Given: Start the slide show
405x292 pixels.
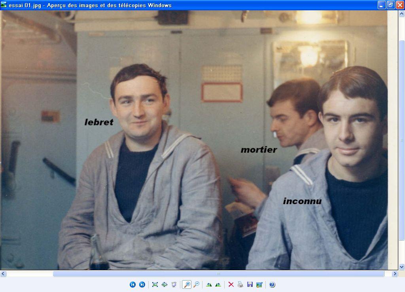Looking at the screenshot, I should pyautogui.click(x=174, y=284).
